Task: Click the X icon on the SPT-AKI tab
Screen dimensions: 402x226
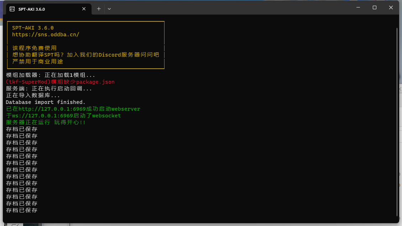Action: pos(84,9)
